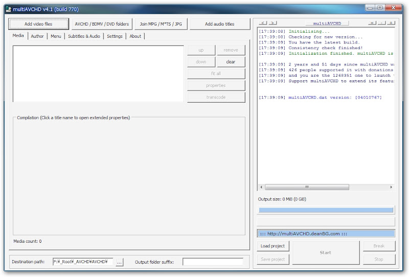
Task: Click log horizontal scrollbar left arrow
Action: click(x=261, y=187)
